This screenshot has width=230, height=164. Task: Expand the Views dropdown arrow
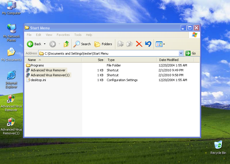164,44
